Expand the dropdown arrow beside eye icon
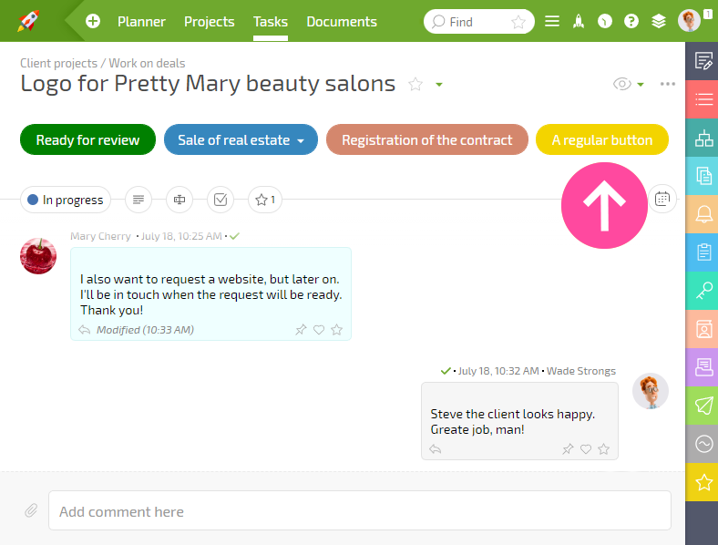 tap(641, 85)
